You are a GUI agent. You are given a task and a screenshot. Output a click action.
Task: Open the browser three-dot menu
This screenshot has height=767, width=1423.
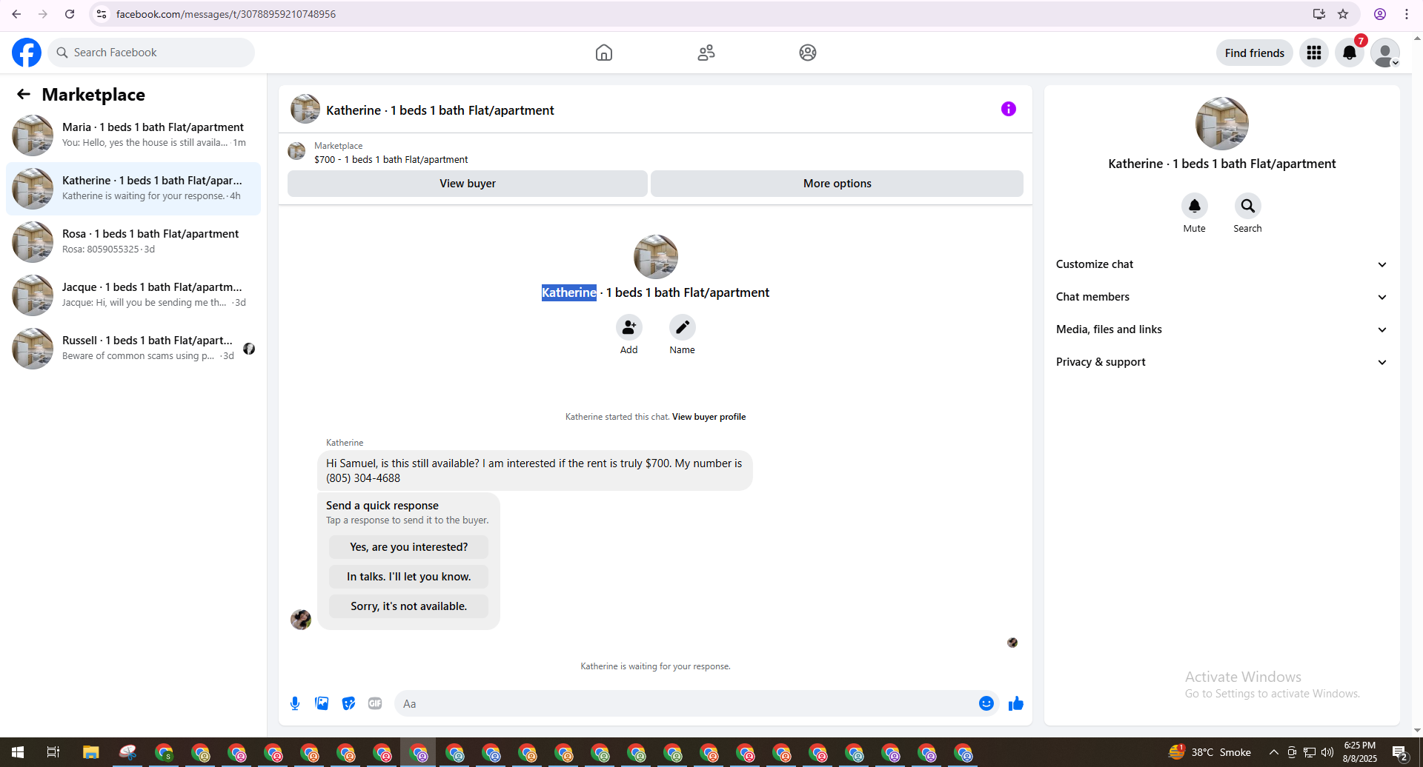tap(1406, 14)
